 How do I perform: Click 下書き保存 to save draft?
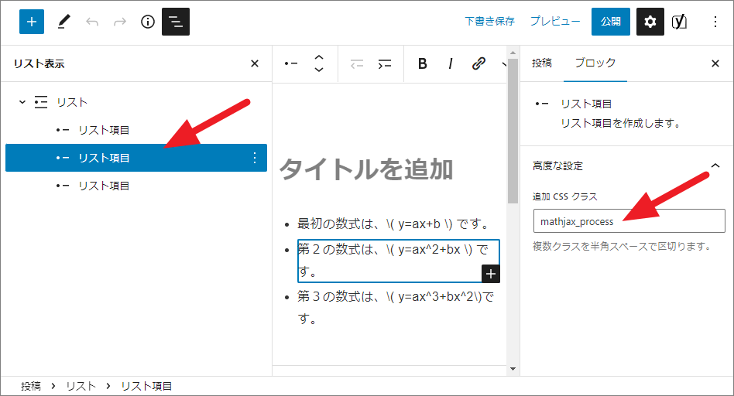[x=489, y=22]
